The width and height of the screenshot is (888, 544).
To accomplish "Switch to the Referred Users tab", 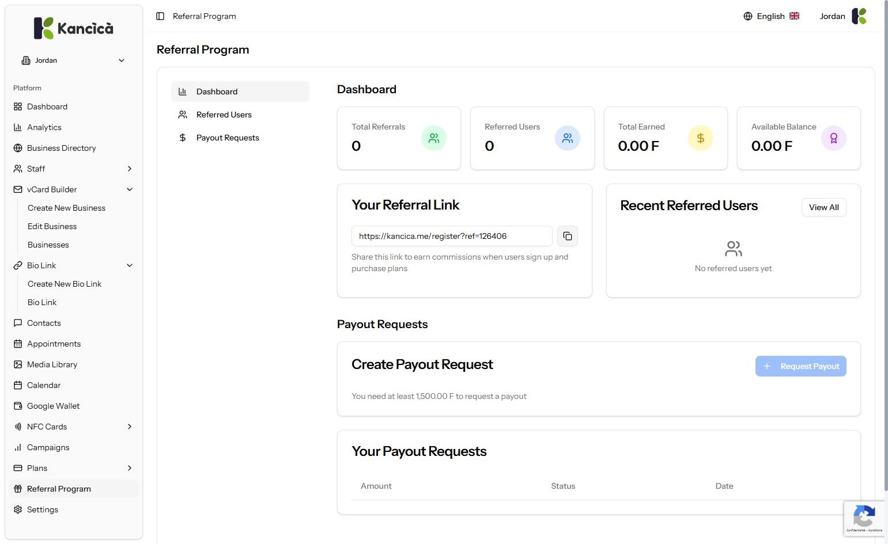I will click(x=224, y=115).
